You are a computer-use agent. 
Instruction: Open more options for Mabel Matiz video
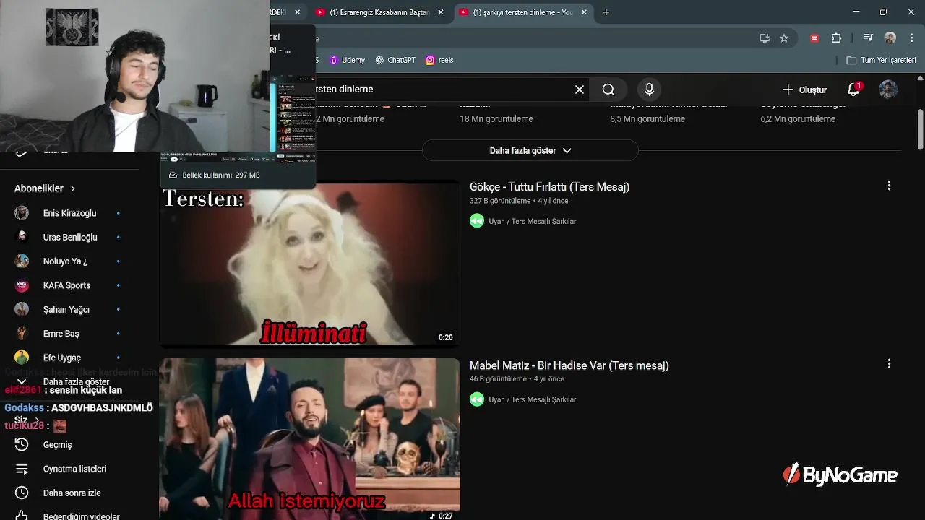(889, 364)
